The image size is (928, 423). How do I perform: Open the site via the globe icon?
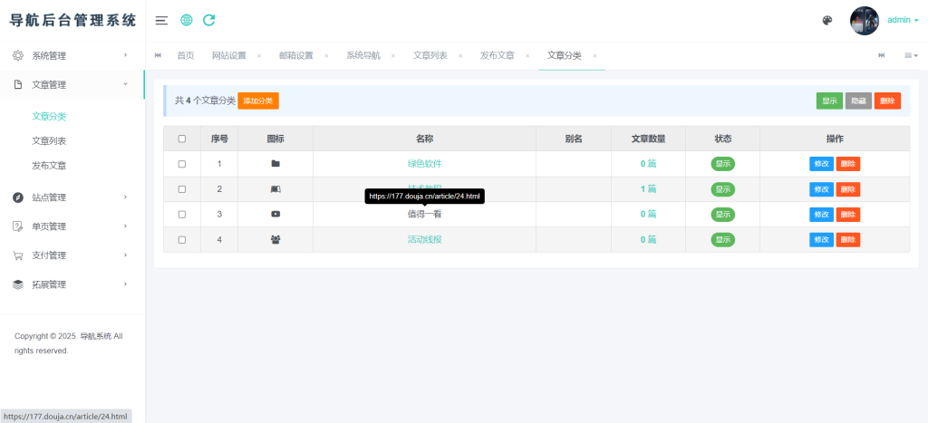coord(187,20)
